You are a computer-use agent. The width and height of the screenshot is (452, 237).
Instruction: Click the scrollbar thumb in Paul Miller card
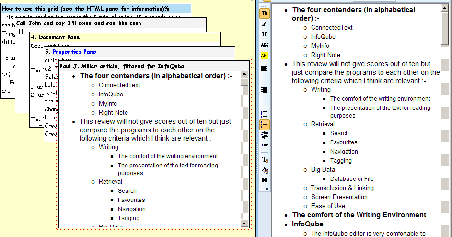pyautogui.click(x=244, y=82)
